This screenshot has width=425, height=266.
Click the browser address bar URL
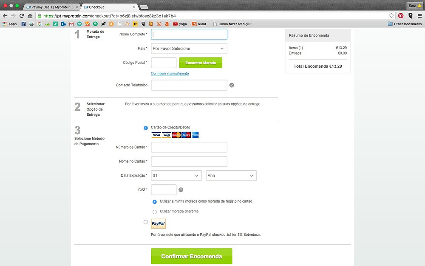pyautogui.click(x=110, y=16)
